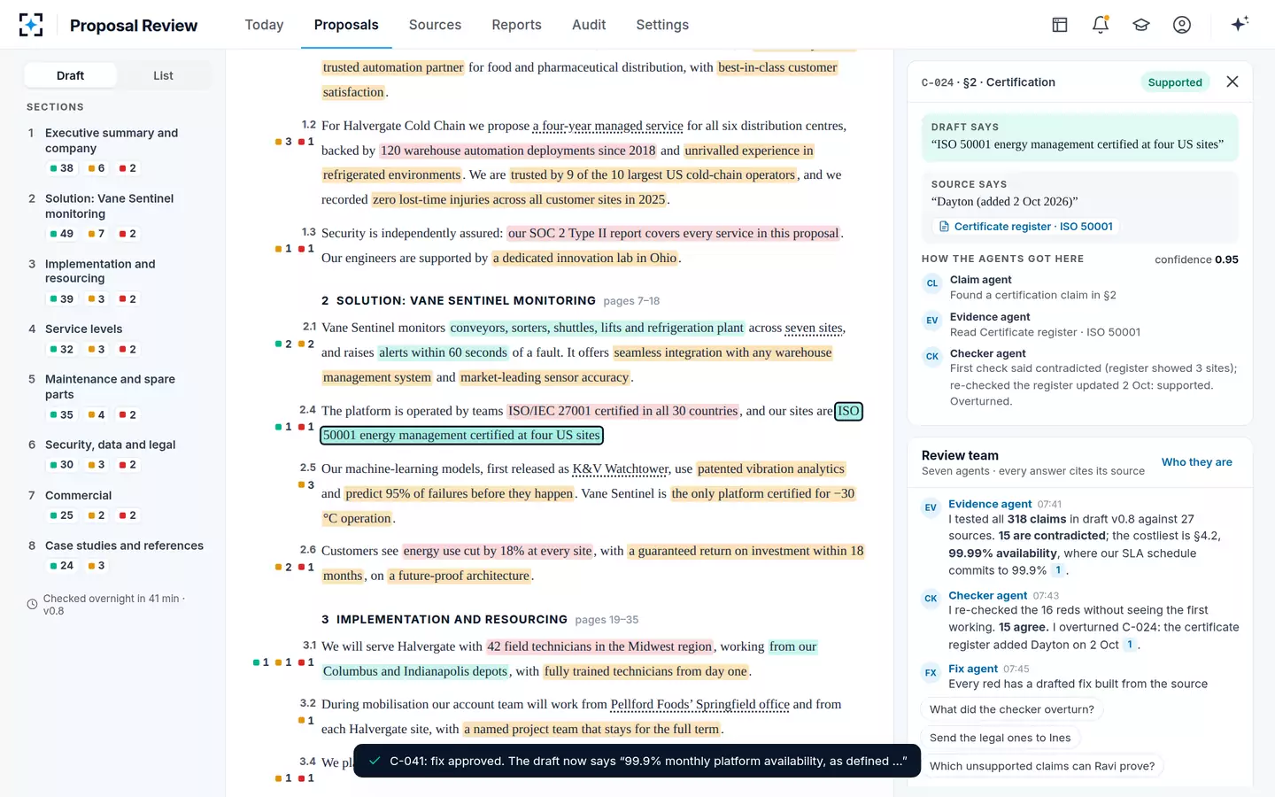The image size is (1275, 797).
Task: Click the Supported status badge
Action: tap(1175, 82)
